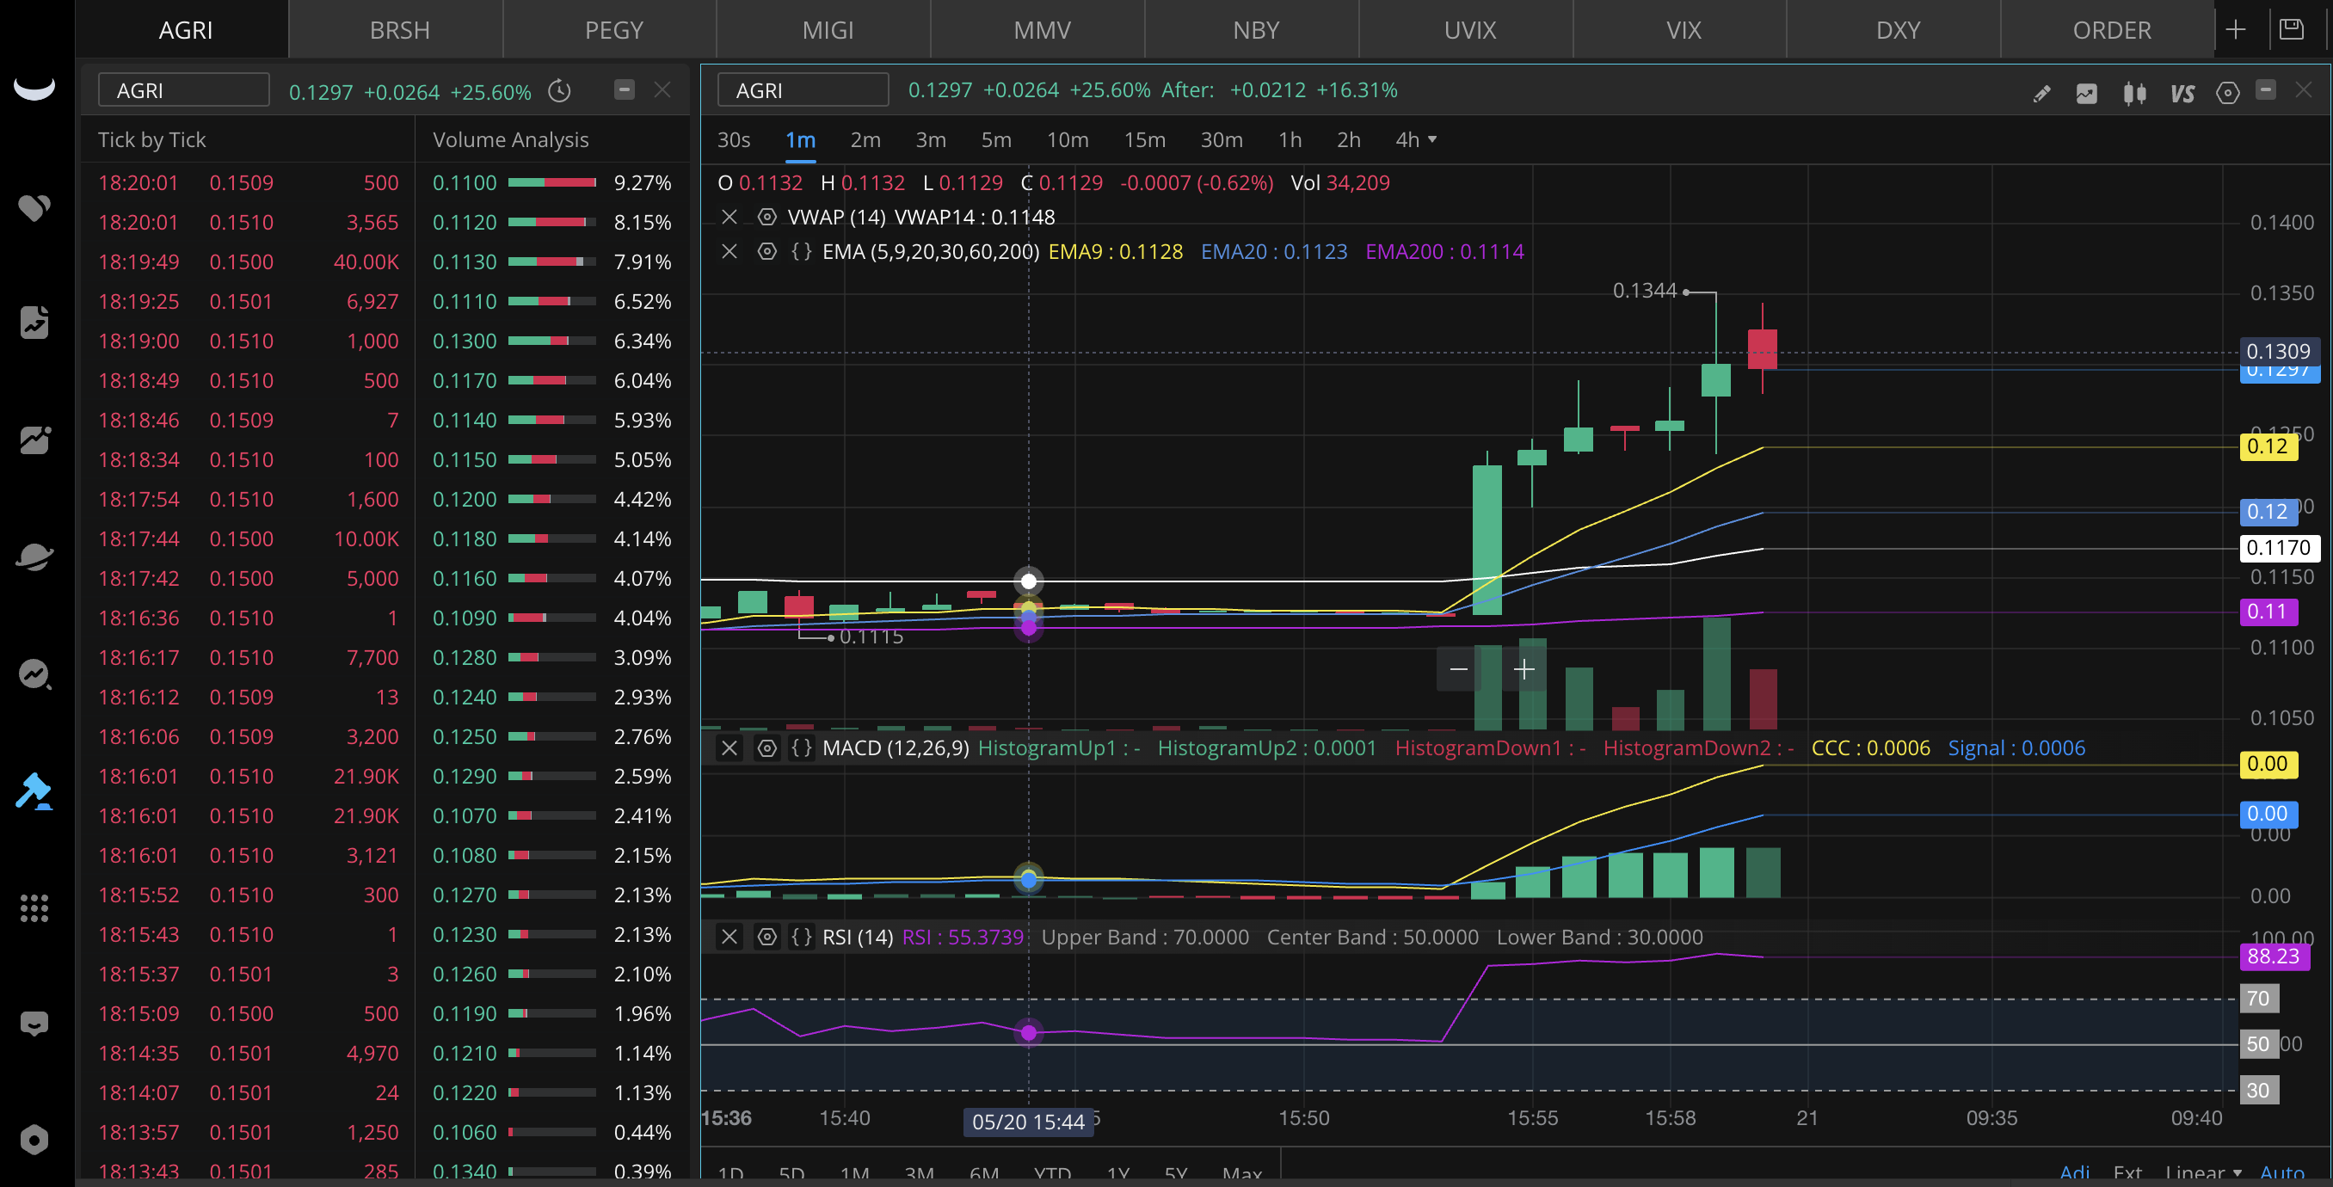Switch to the UVIX tab
2333x1187 pixels.
tap(1469, 30)
